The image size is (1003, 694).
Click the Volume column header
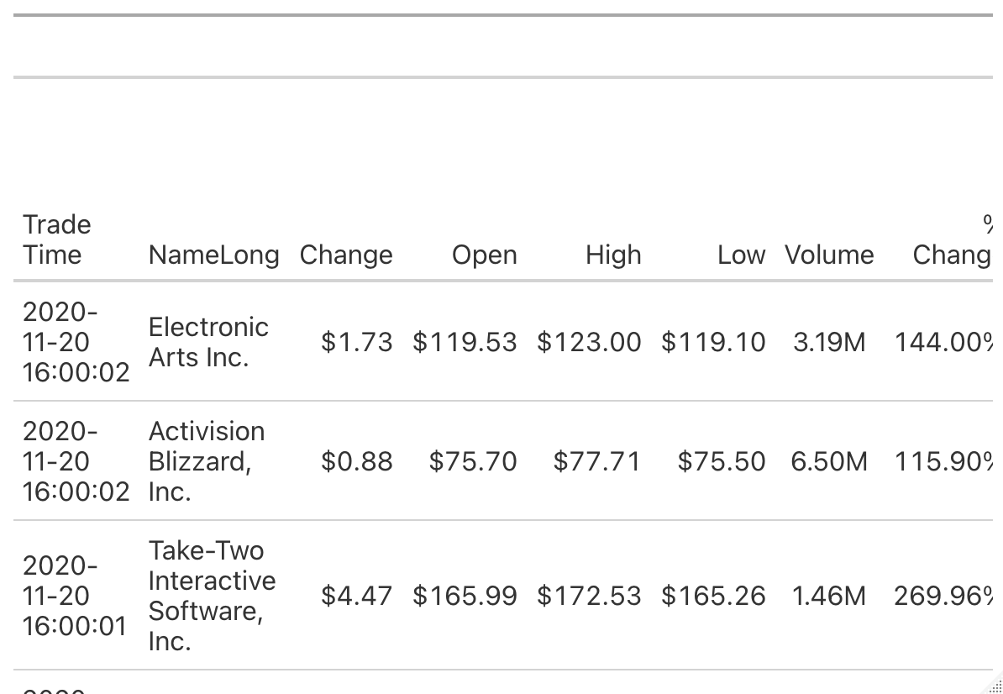pos(829,255)
